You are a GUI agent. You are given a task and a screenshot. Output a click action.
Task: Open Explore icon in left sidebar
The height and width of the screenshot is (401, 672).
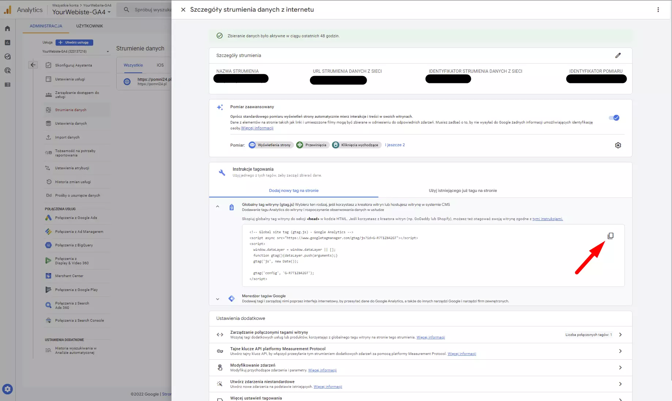click(x=7, y=57)
